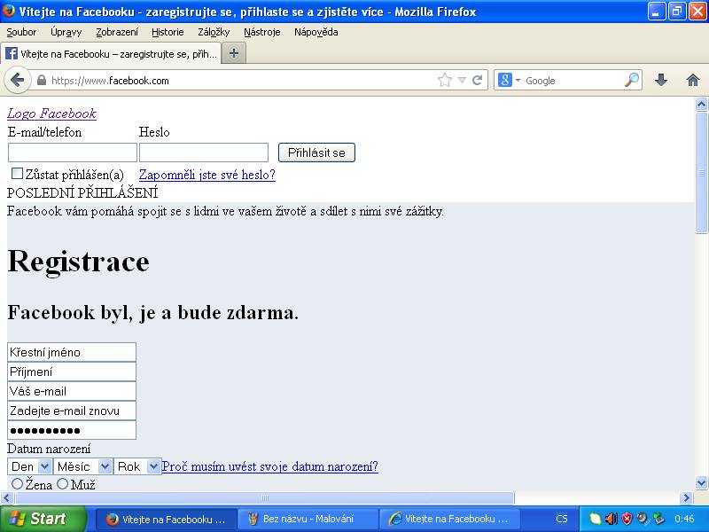Open the Historie menu
709x532 pixels.
[x=168, y=32]
